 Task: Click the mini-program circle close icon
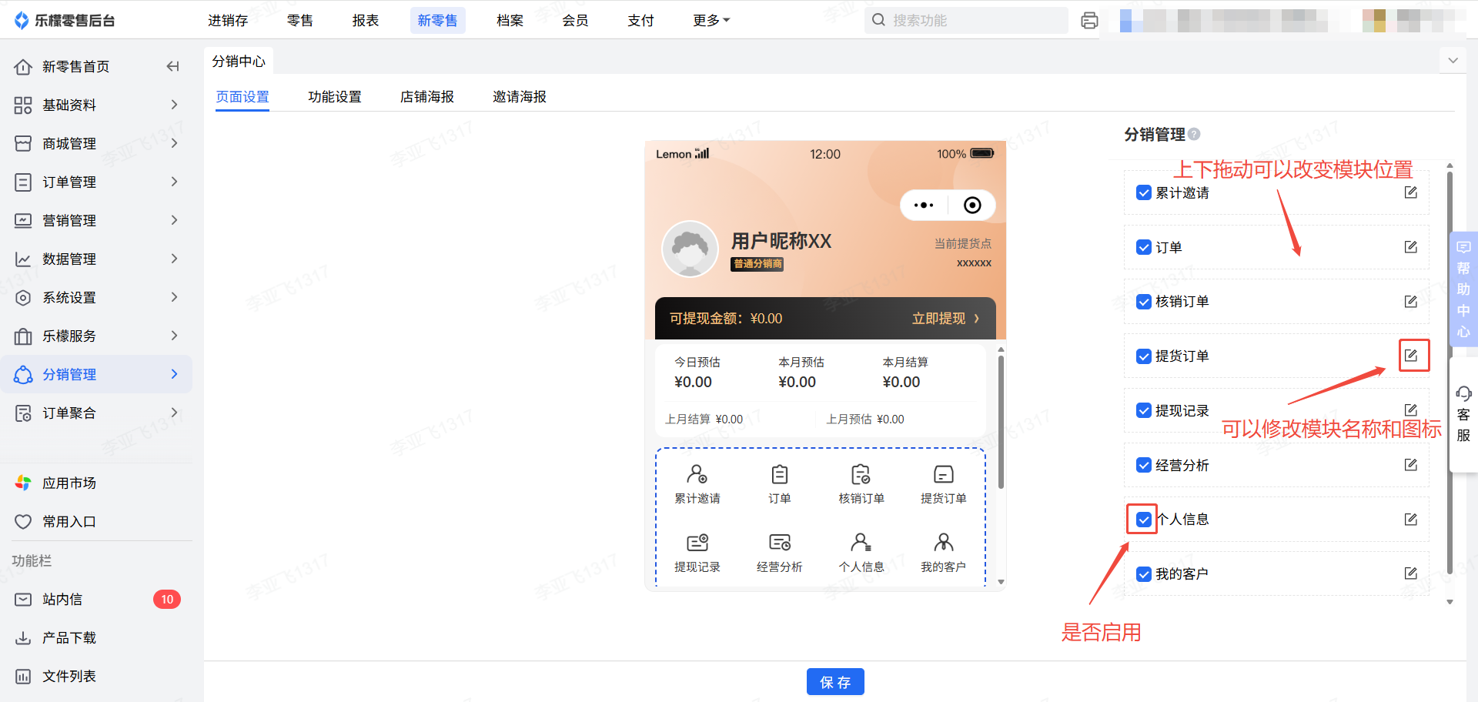pos(972,206)
